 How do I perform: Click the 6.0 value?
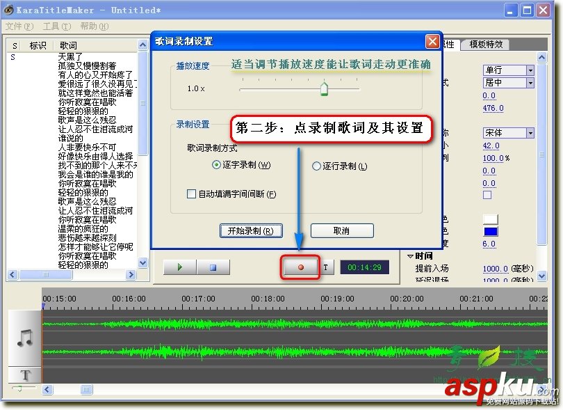(x=489, y=244)
